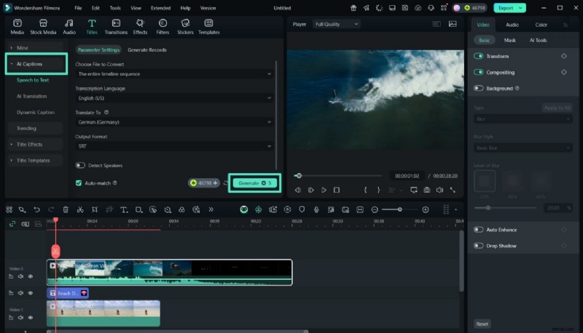
Task: Click the preview playback progress slider
Action: (x=339, y=175)
